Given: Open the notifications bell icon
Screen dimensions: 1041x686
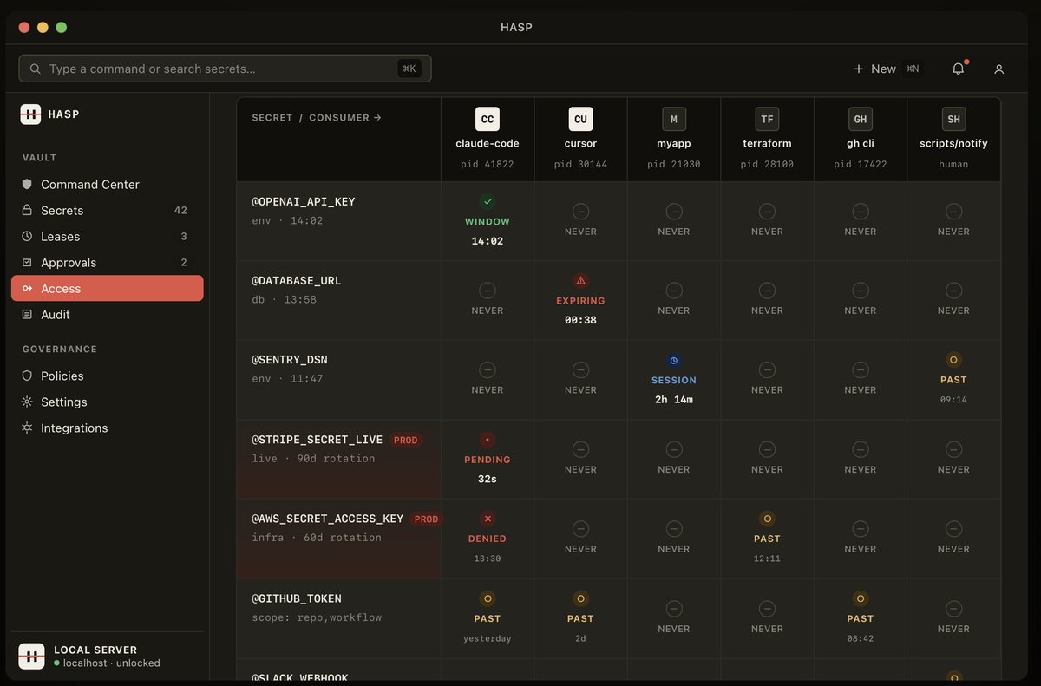Looking at the screenshot, I should (x=958, y=69).
